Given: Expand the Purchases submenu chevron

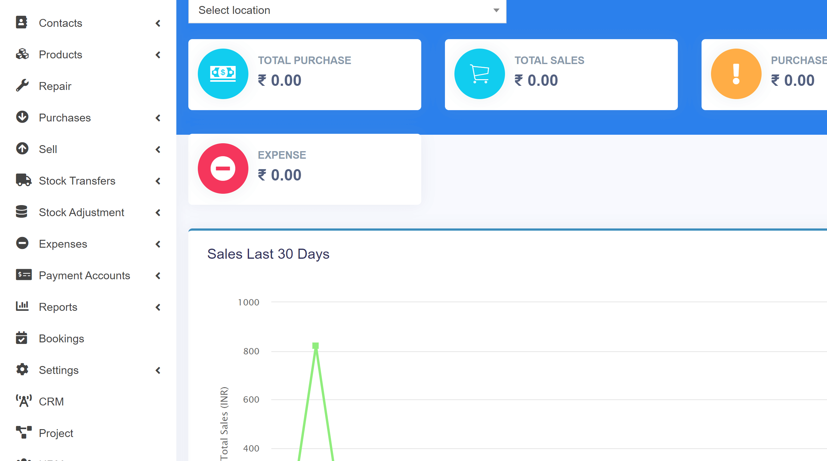Looking at the screenshot, I should 158,118.
